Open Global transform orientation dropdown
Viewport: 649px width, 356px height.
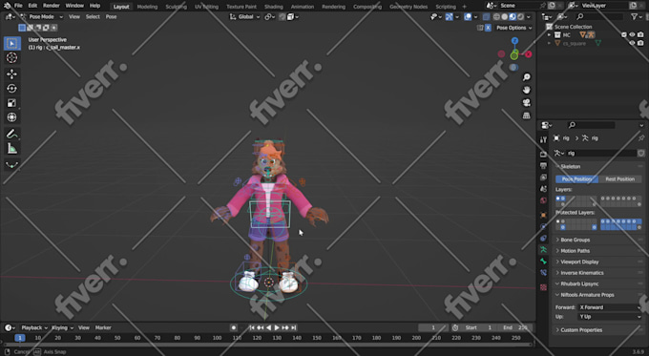coord(245,17)
